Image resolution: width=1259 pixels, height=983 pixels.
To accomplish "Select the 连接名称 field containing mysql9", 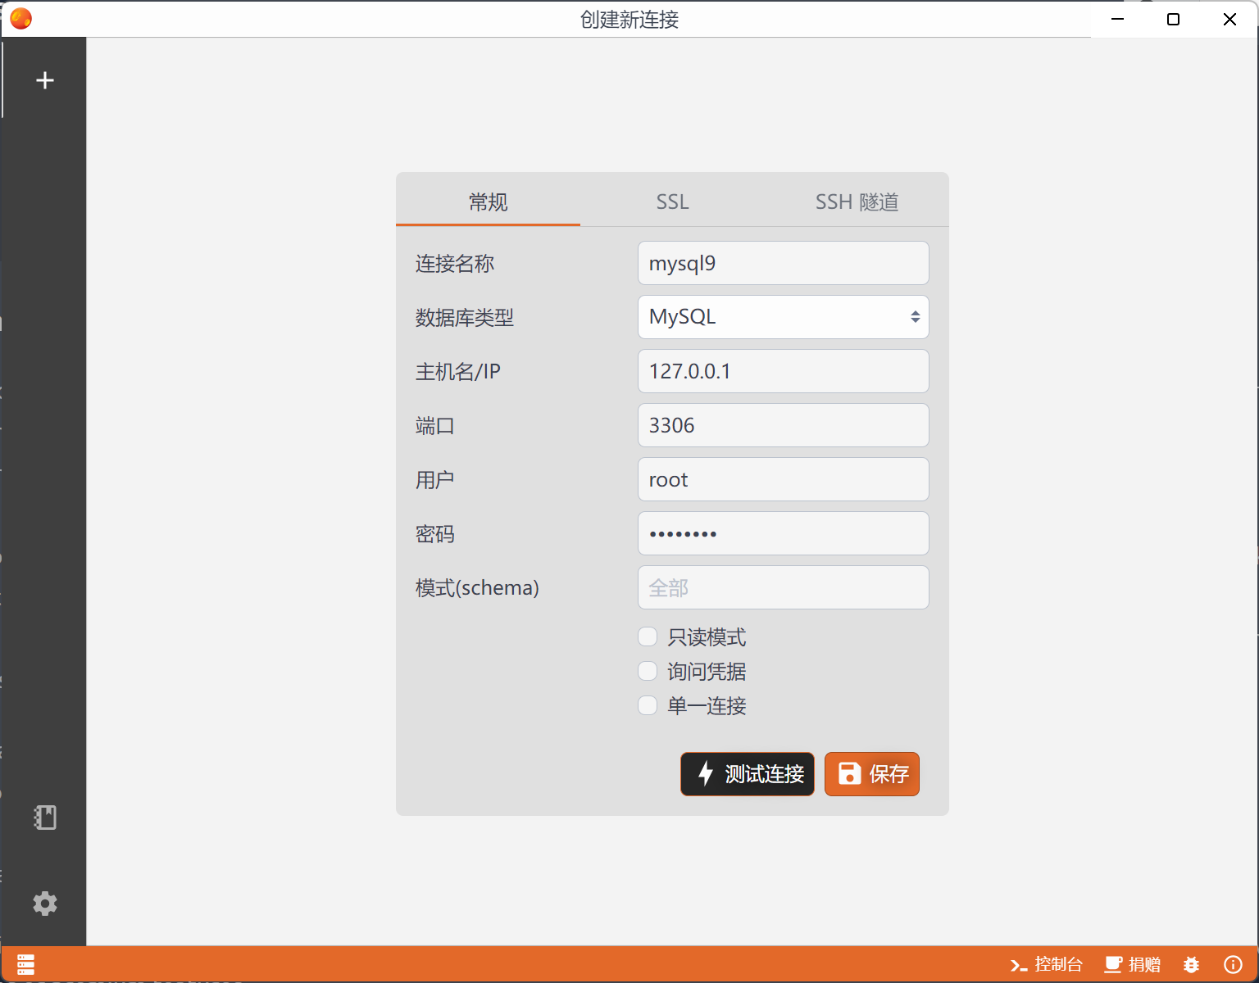I will [x=783, y=263].
